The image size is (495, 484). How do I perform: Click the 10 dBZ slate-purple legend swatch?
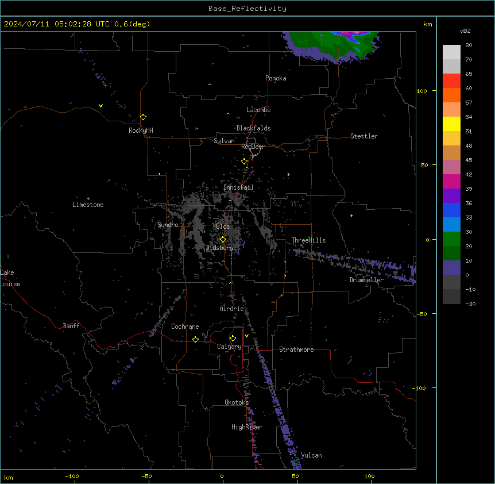[451, 268]
